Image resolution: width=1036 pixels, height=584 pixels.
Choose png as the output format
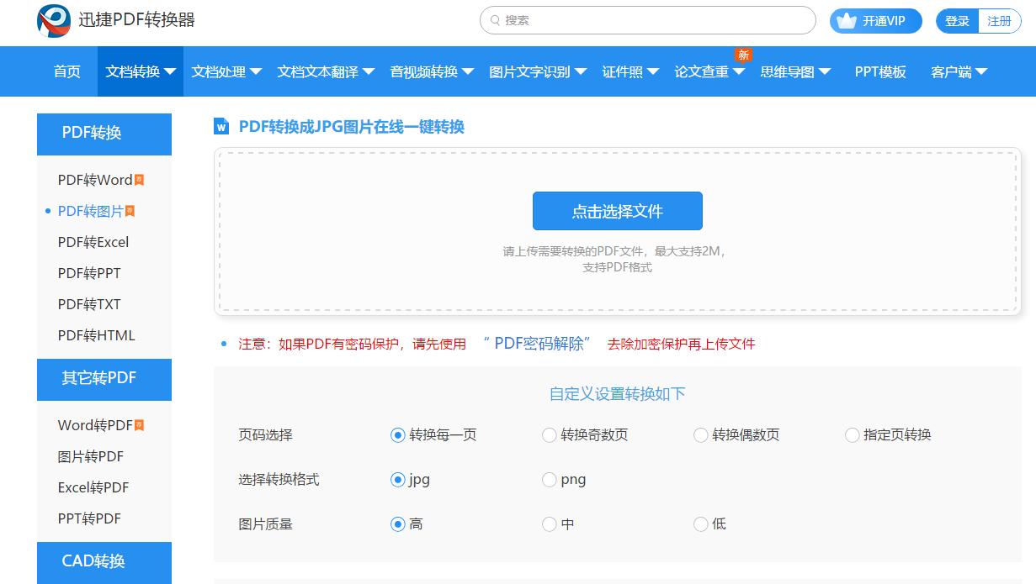550,479
